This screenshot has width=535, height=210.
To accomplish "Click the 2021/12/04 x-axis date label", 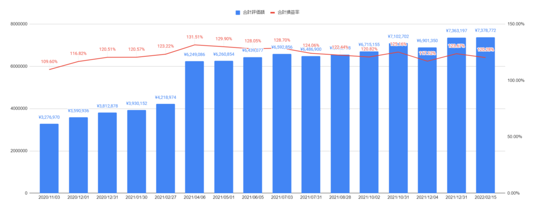I will [427, 197].
